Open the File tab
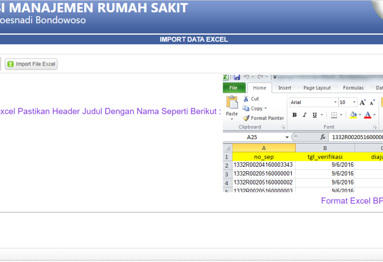The height and width of the screenshot is (262, 383). point(233,88)
